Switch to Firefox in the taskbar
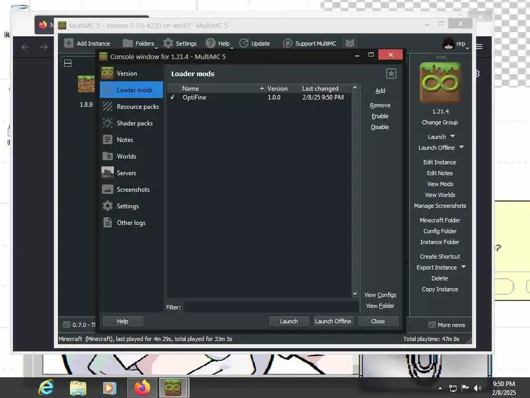 (x=142, y=388)
